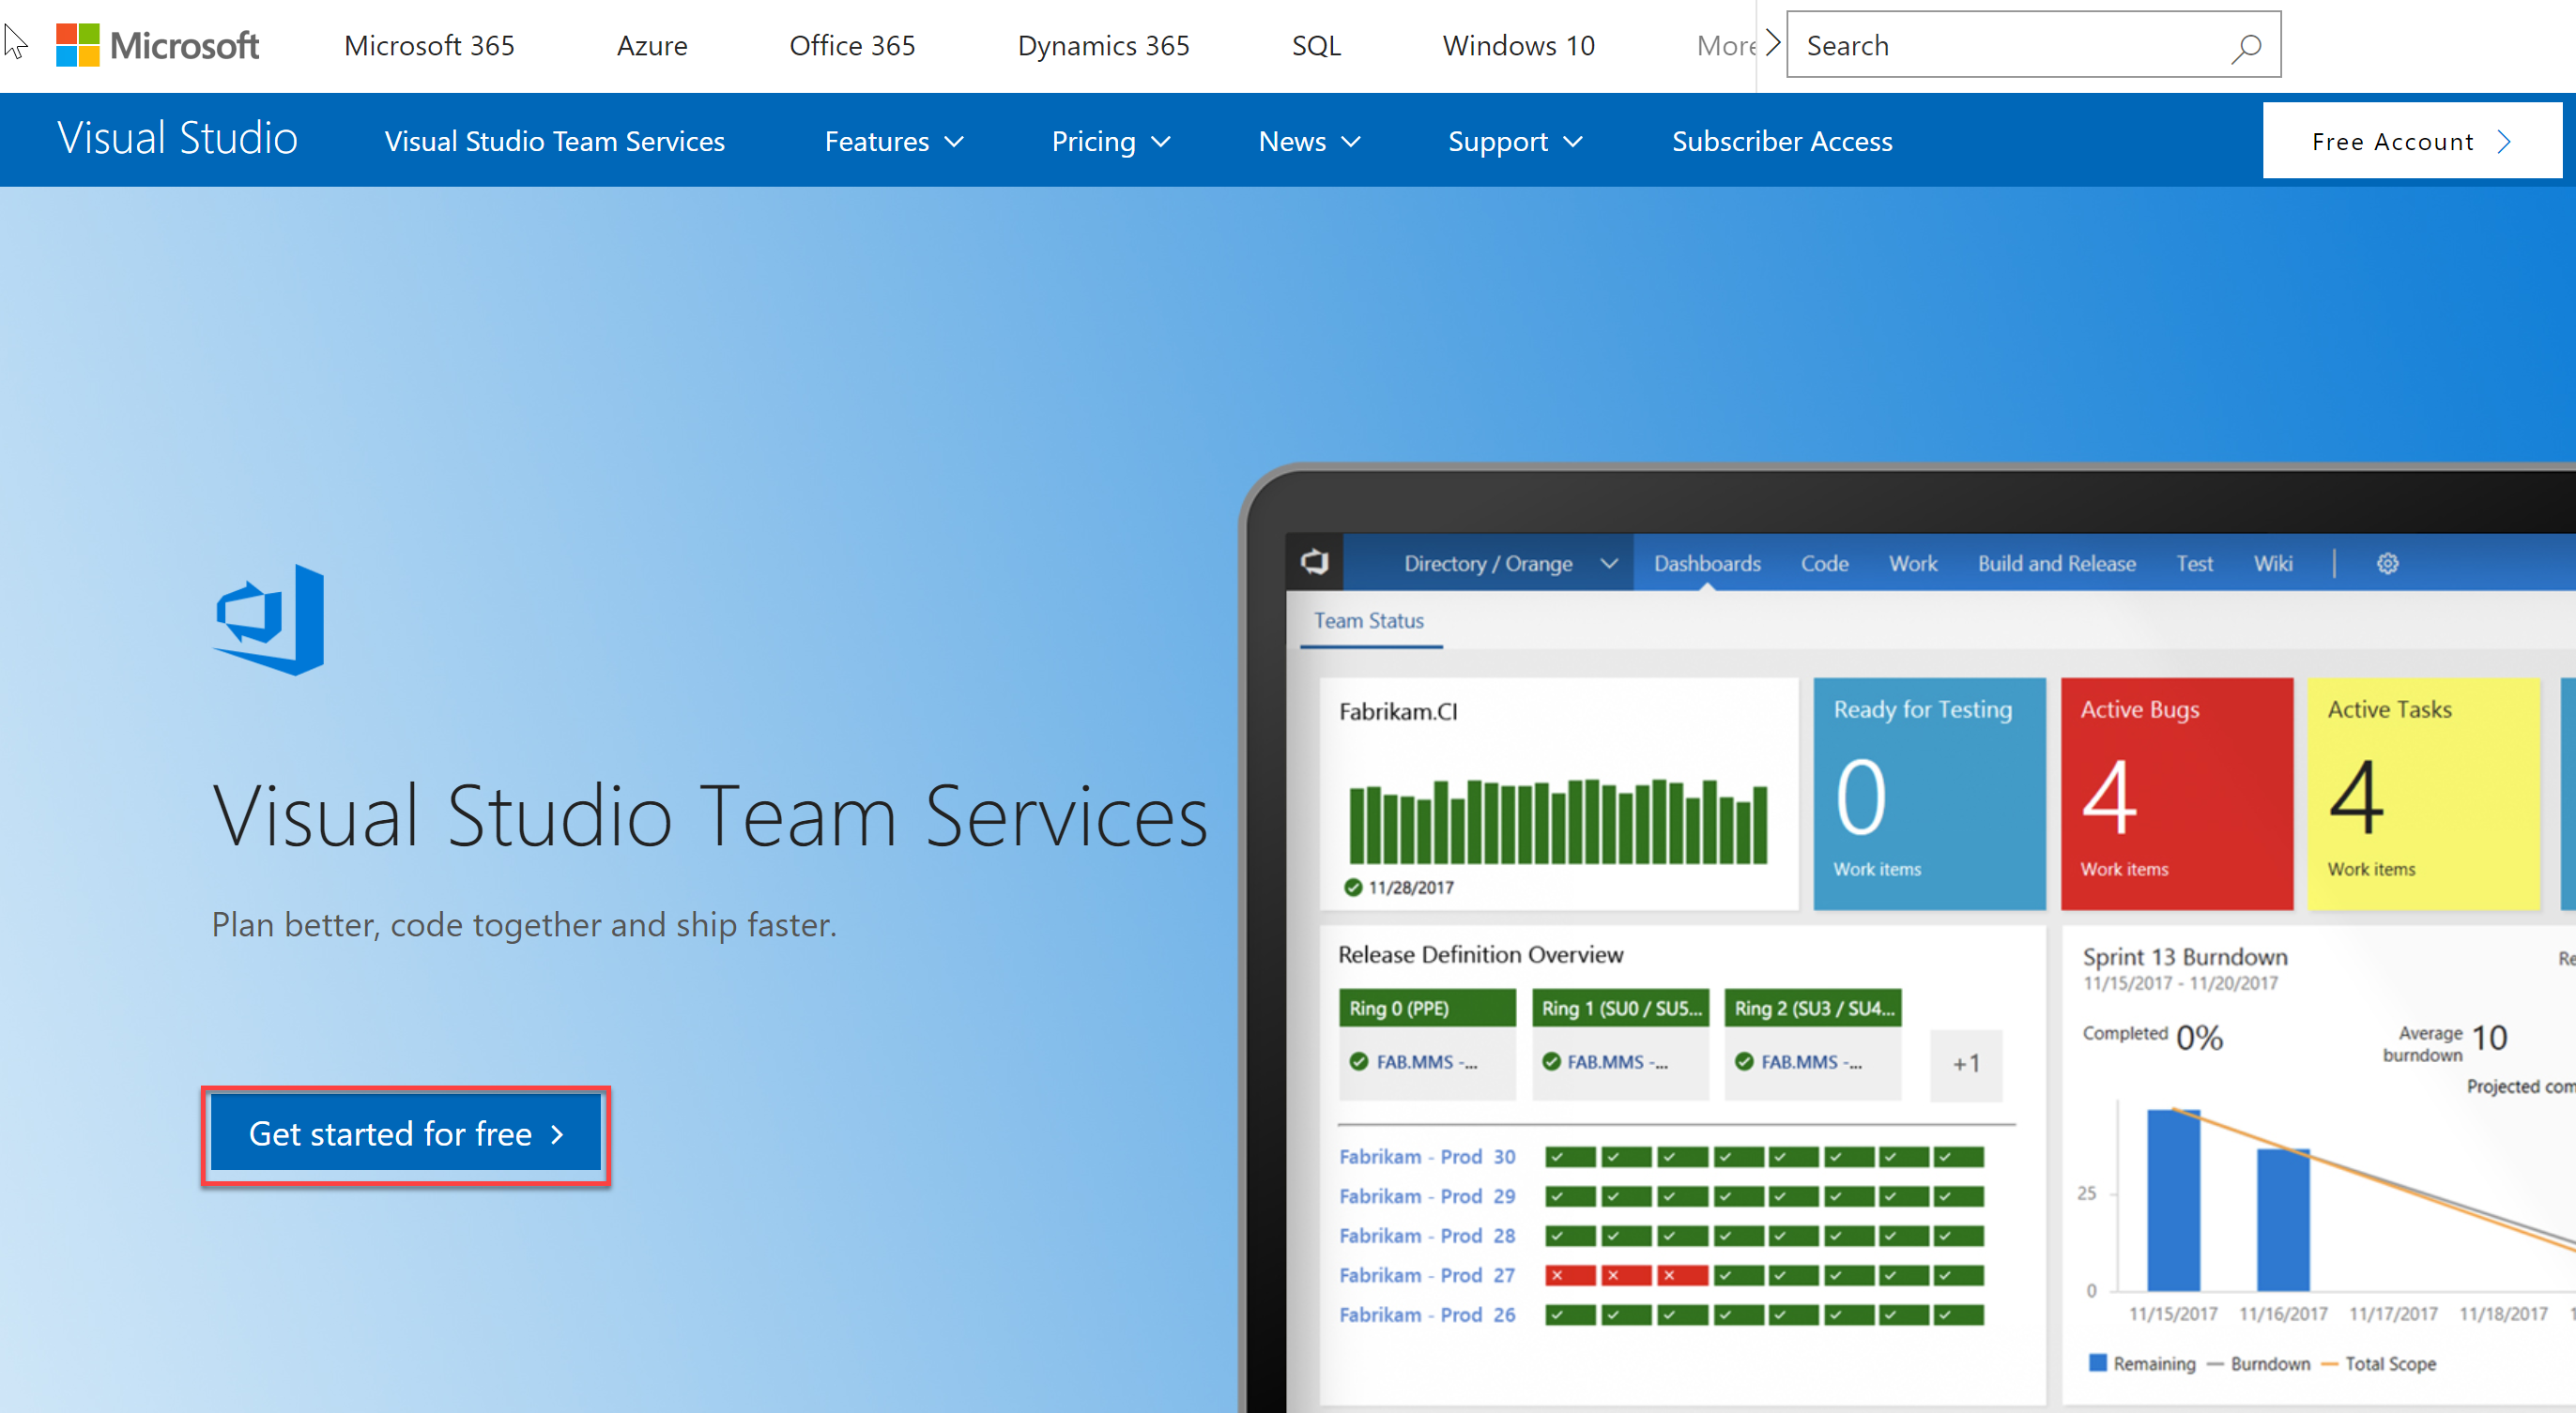Image resolution: width=2576 pixels, height=1413 pixels.
Task: Open the Directory / Orange project selector
Action: click(x=1509, y=564)
